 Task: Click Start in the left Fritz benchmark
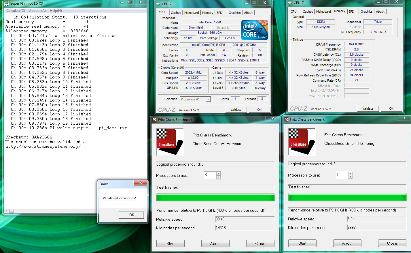click(x=171, y=243)
